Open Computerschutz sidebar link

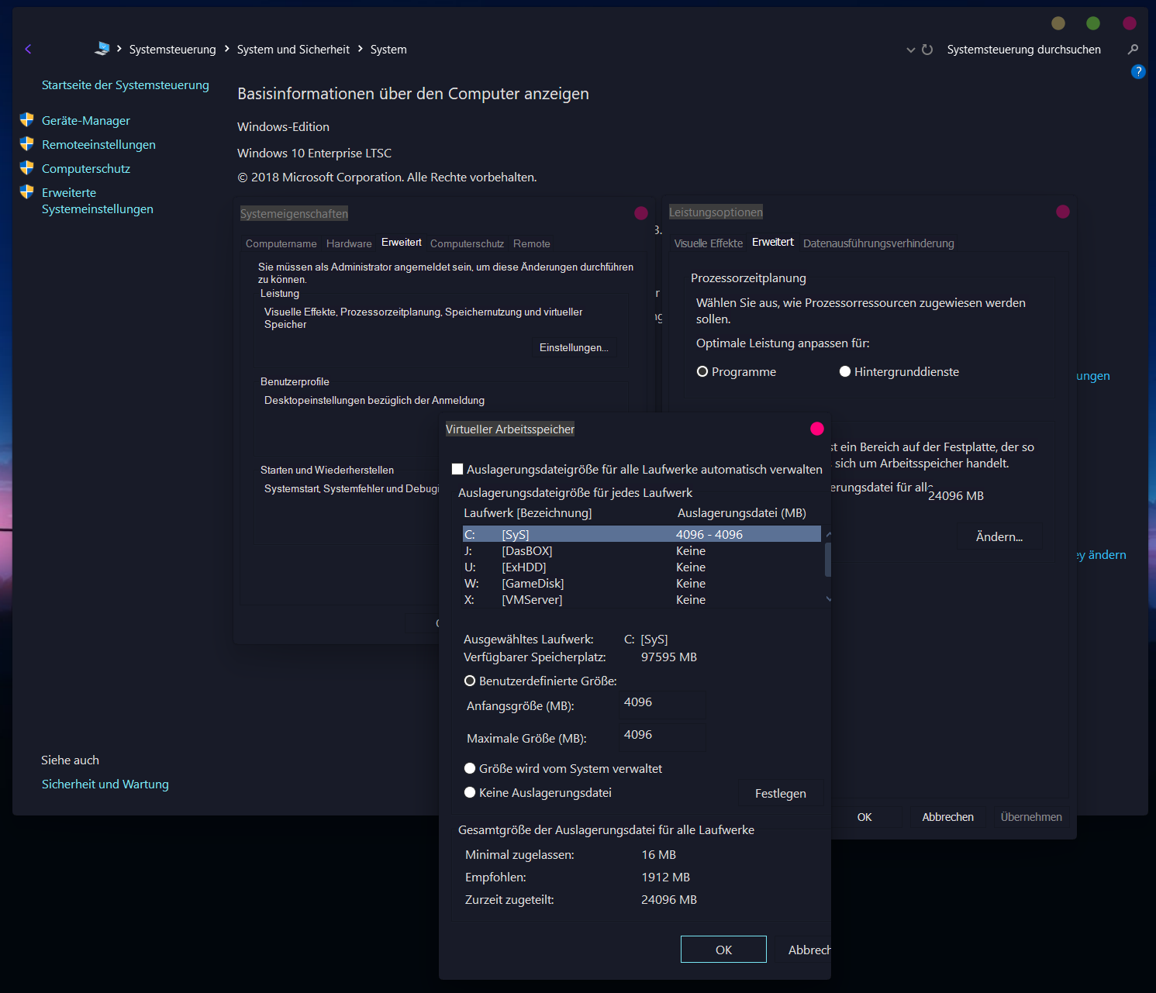point(86,169)
